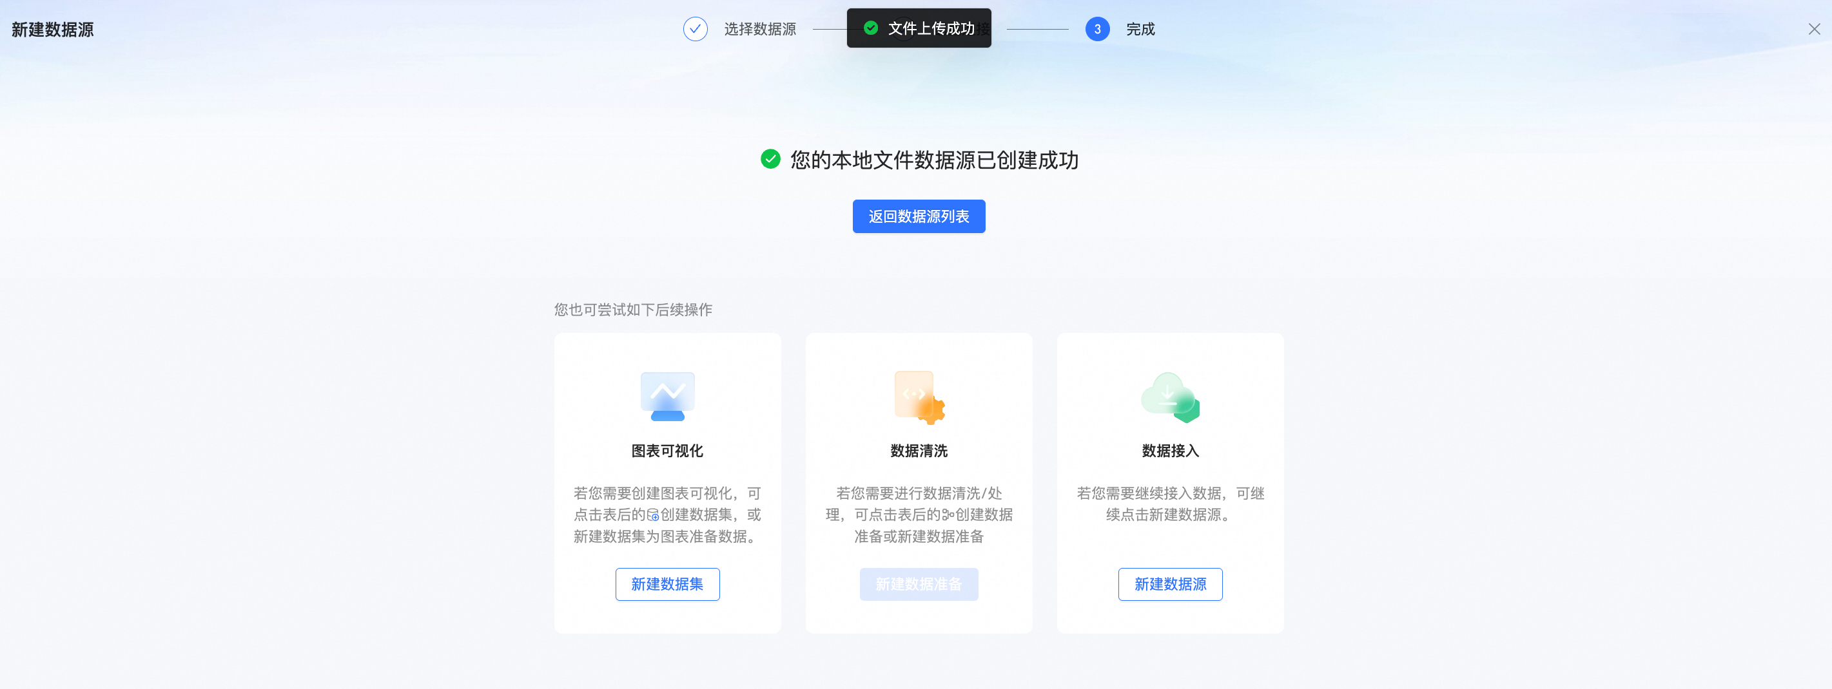Close the 新建数据源 wizard with the X

click(1814, 29)
